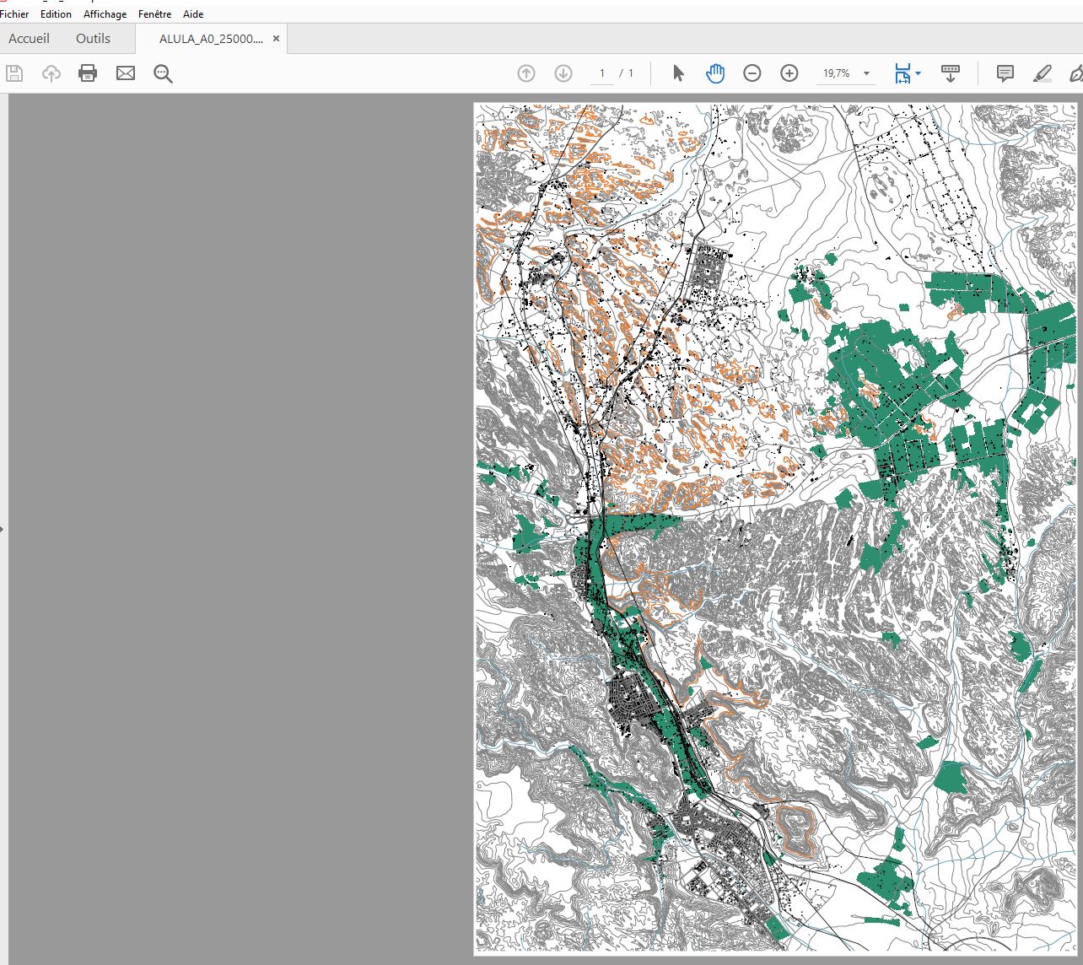Activate the selection arrow tool
This screenshot has width=1083, height=965.
[x=678, y=73]
